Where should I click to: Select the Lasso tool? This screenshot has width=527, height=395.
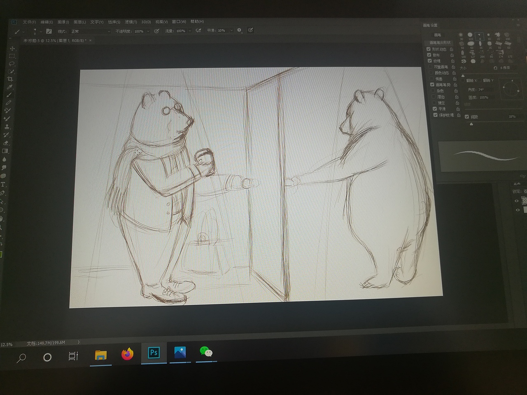[12, 64]
